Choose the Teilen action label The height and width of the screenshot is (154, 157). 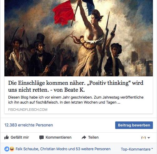click(93, 137)
